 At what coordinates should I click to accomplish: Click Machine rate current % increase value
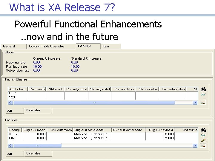36,63
